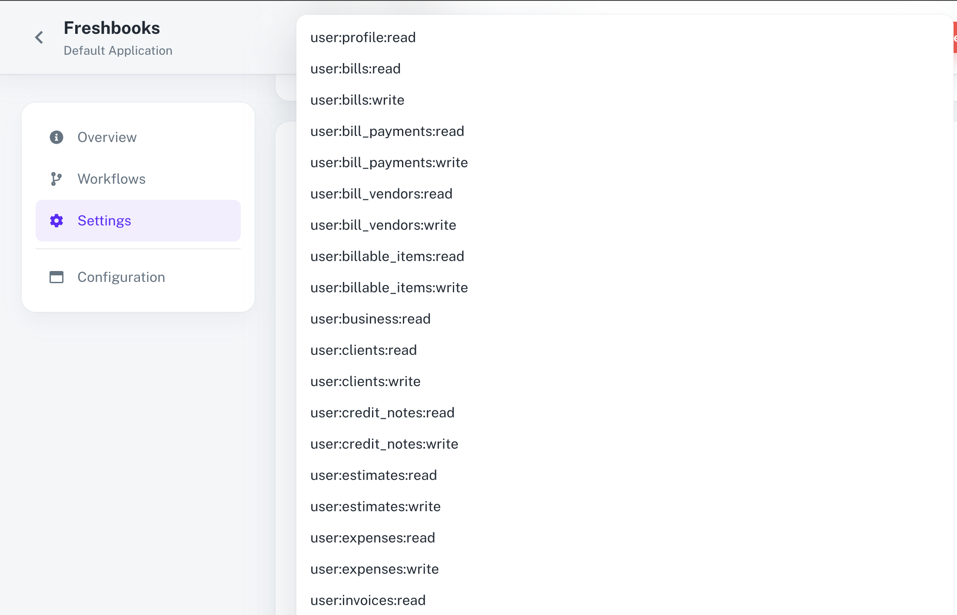Image resolution: width=957 pixels, height=615 pixels.
Task: Select the user:estimates:write scope
Action: (x=375, y=506)
